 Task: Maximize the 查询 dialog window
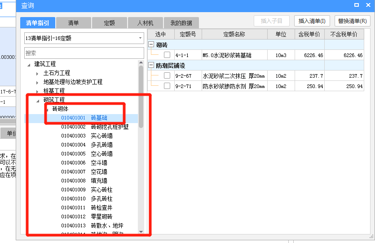[x=356, y=5]
